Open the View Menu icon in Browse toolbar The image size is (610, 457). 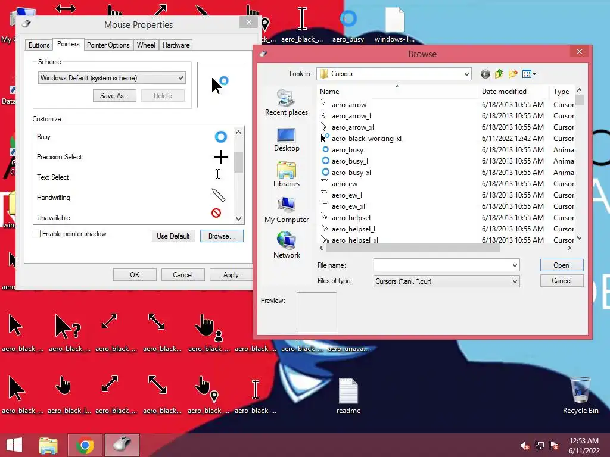pos(529,74)
